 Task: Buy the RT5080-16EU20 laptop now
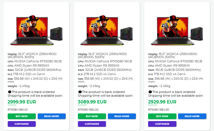click(x=162, y=116)
